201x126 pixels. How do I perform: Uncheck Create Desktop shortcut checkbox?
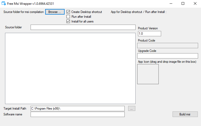coord(68,12)
